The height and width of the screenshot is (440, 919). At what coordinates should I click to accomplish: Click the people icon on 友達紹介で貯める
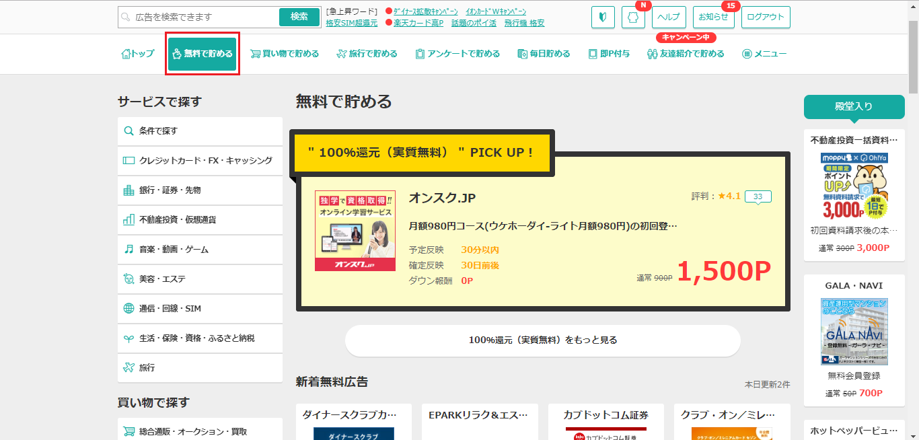[652, 54]
